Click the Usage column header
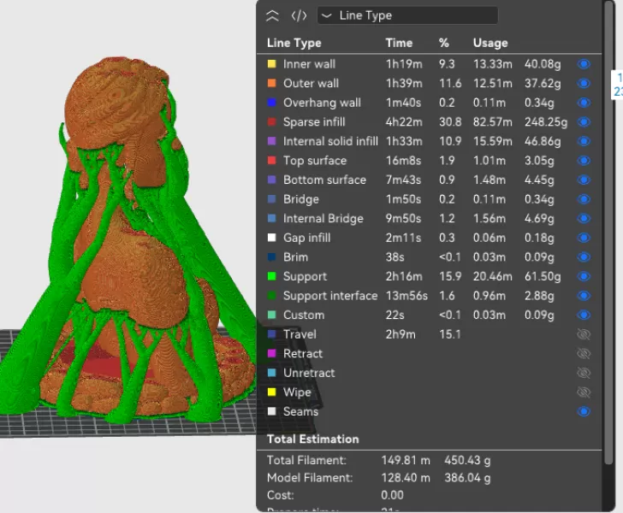 (489, 43)
